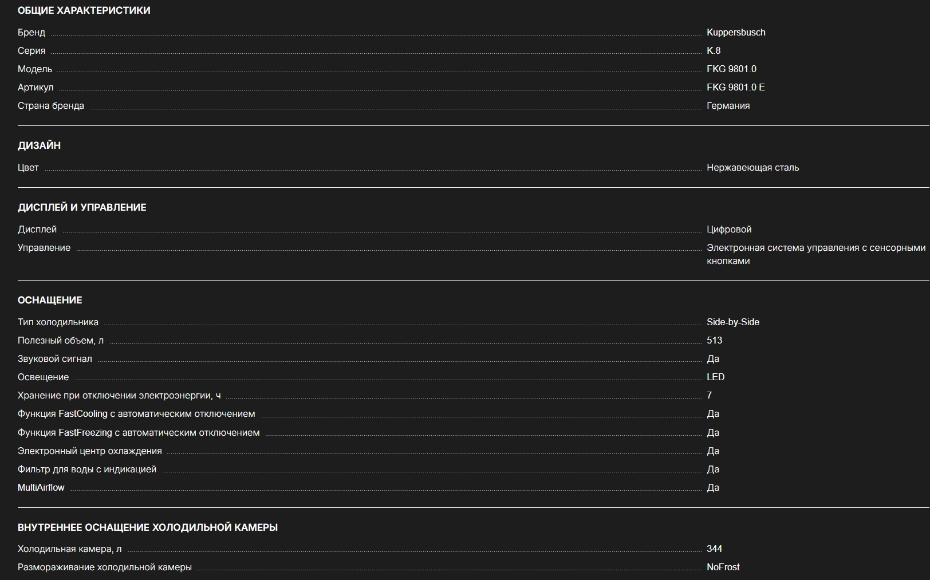The width and height of the screenshot is (930, 580).
Task: Click the fridge compartment volume value '344'
Action: tap(715, 549)
